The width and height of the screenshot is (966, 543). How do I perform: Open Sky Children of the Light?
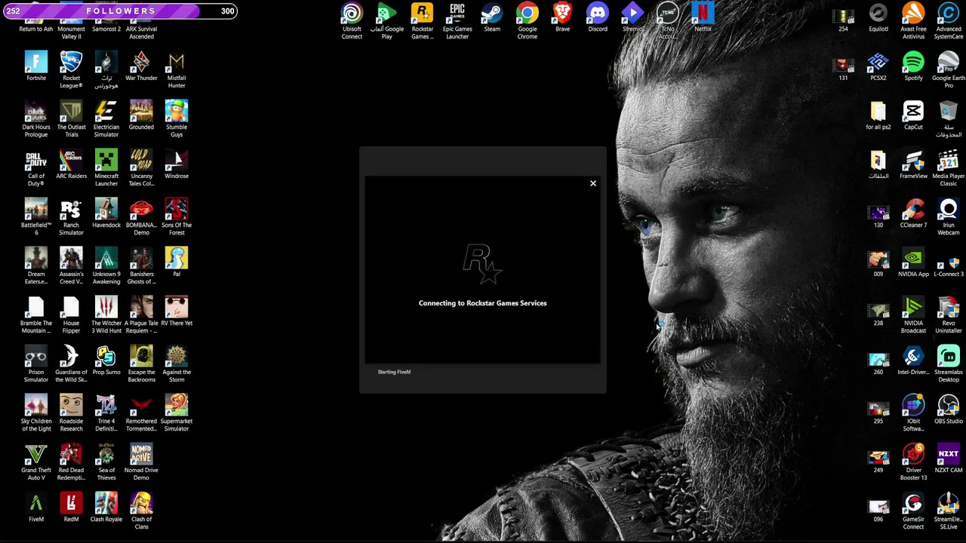pyautogui.click(x=36, y=413)
